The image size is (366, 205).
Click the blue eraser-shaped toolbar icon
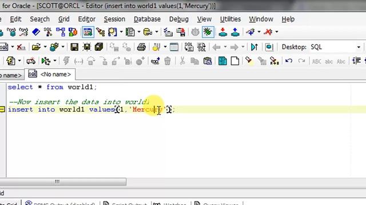pos(36,32)
